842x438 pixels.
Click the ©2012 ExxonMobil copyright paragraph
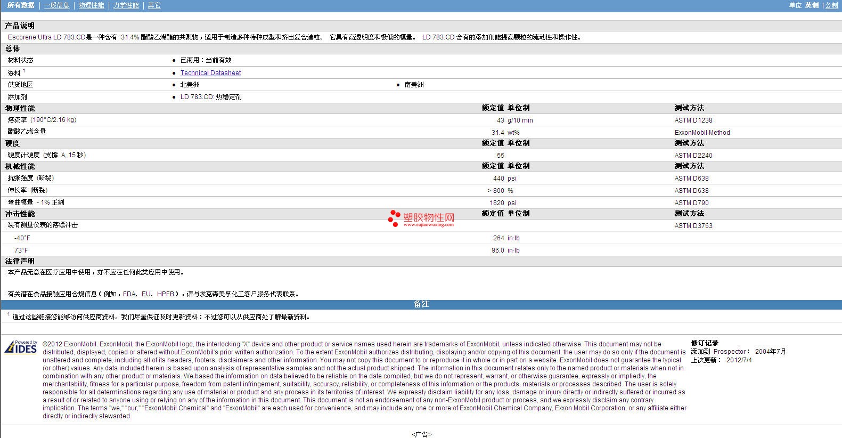364,380
